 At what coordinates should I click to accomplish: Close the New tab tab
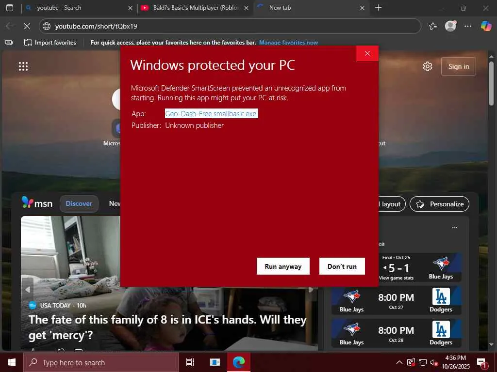(362, 8)
